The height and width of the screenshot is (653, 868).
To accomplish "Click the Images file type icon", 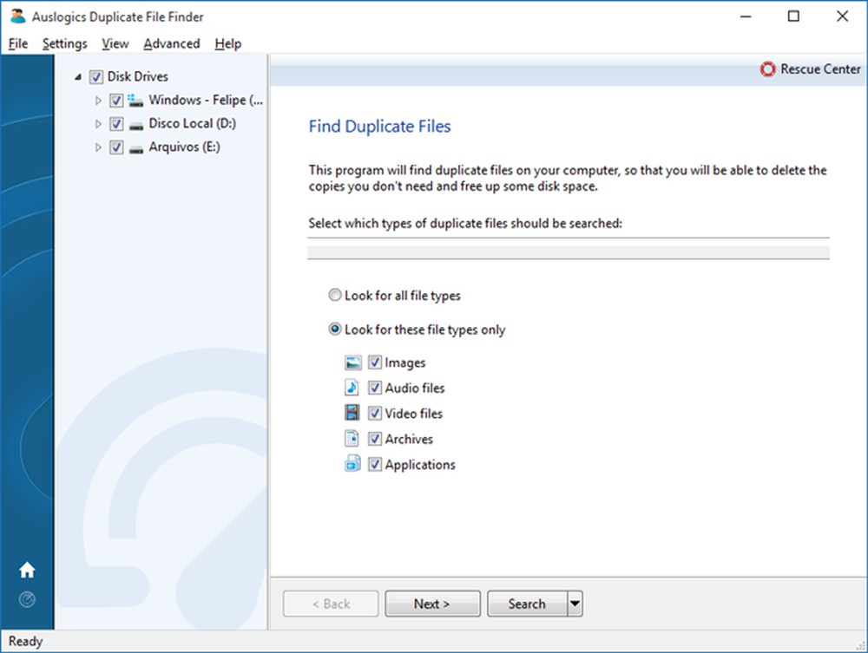I will tap(352, 362).
